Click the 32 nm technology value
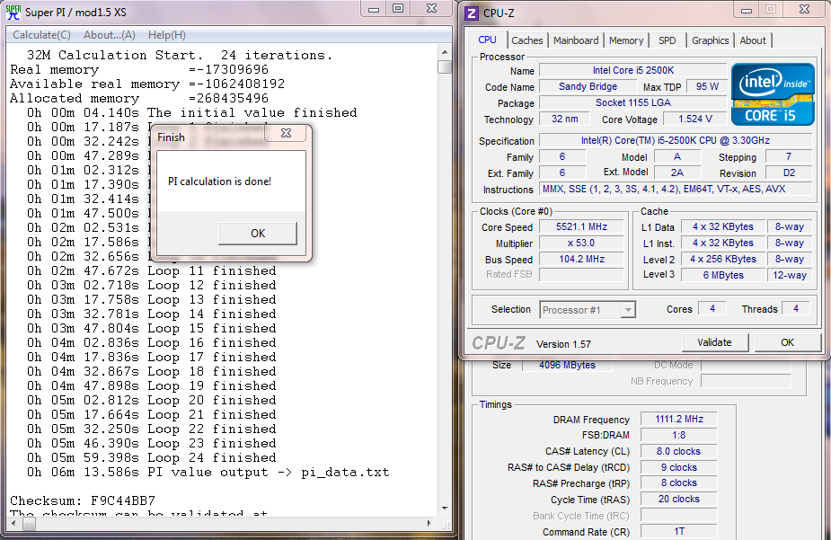This screenshot has width=831, height=540. tap(565, 119)
